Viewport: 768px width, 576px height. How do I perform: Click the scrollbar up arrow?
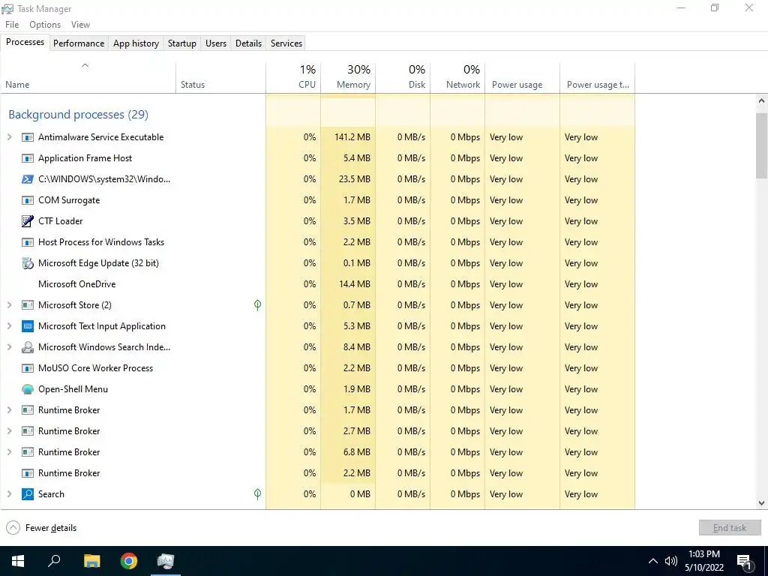pyautogui.click(x=761, y=101)
